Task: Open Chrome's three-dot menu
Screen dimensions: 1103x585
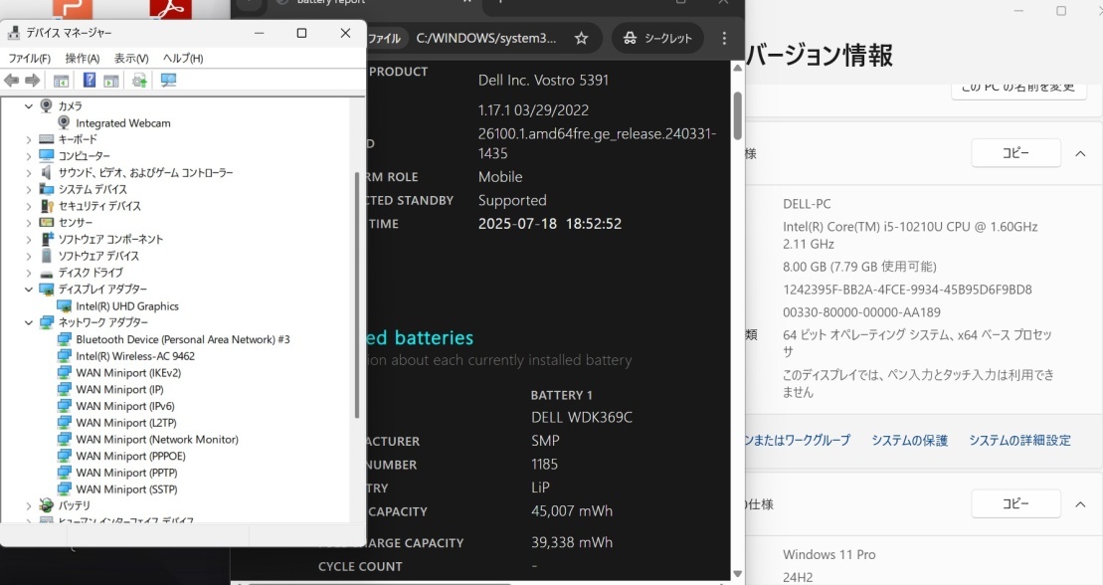Action: (724, 39)
